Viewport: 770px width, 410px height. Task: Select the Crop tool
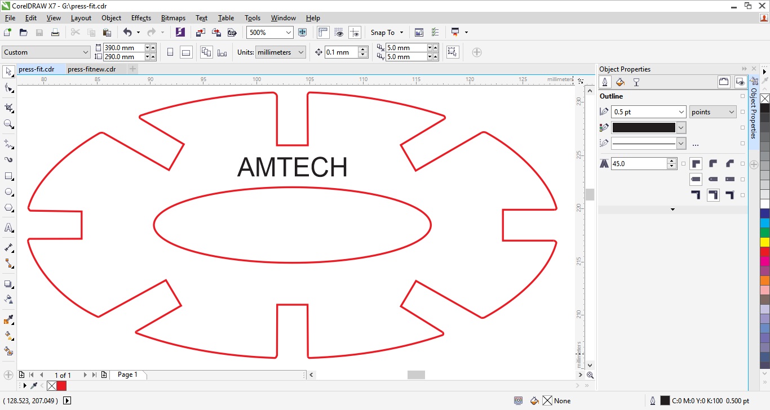click(x=9, y=108)
